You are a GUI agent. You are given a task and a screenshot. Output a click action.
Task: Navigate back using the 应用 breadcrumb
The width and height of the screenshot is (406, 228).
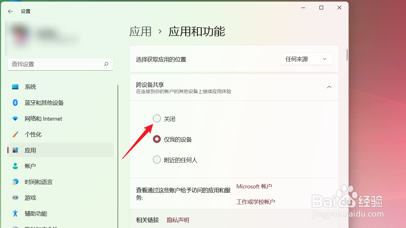click(x=140, y=31)
